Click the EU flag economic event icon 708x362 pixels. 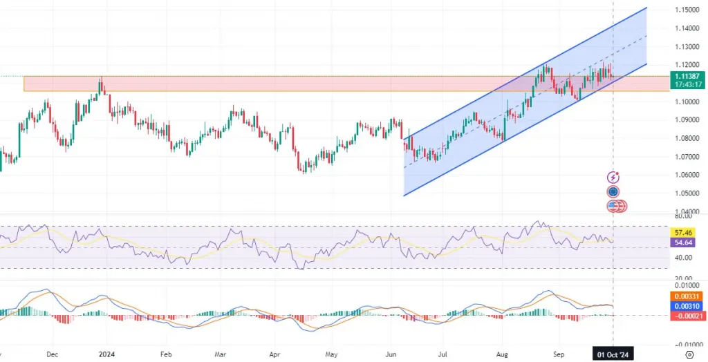pyautogui.click(x=613, y=192)
